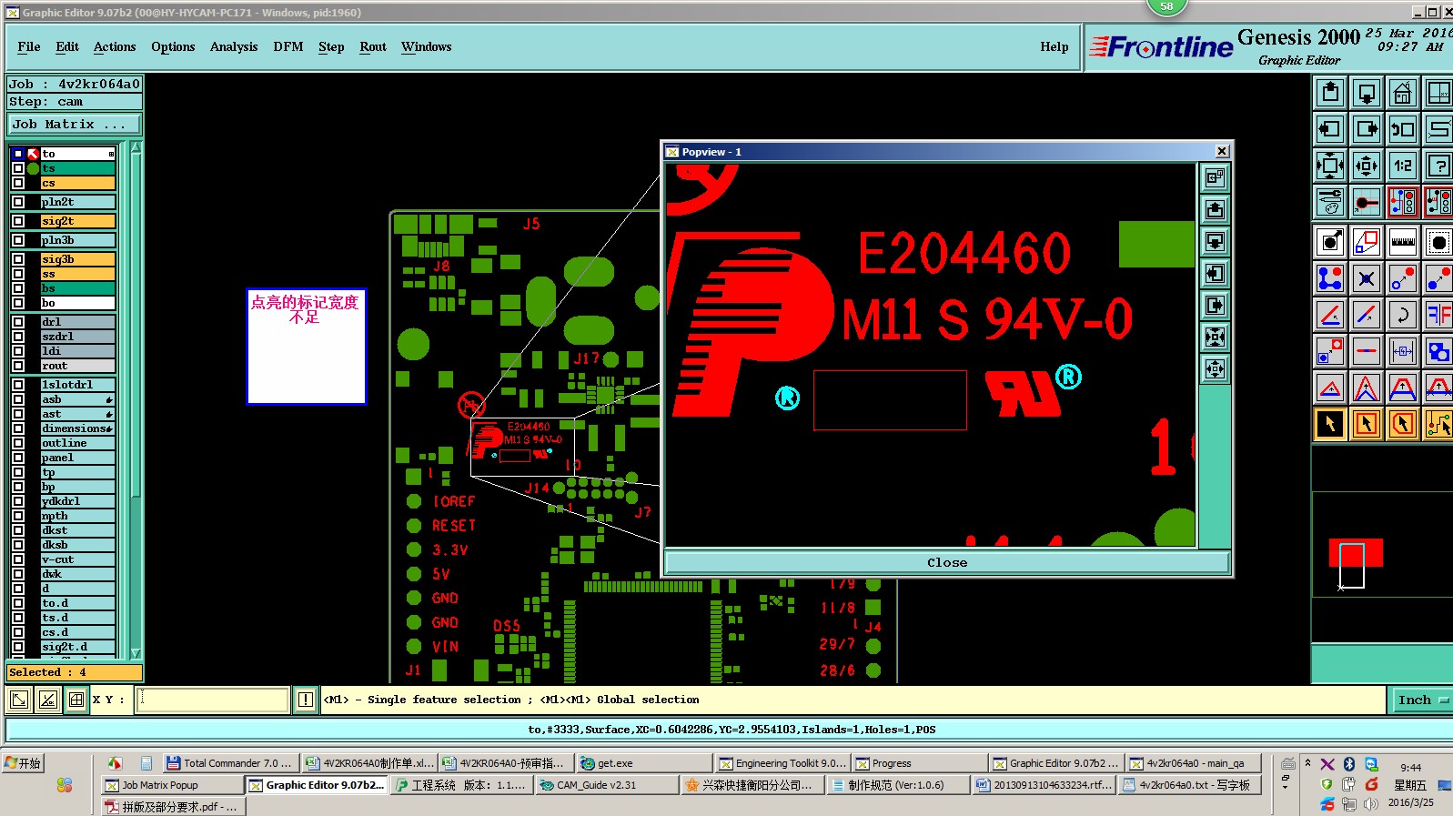The height and width of the screenshot is (816, 1453).
Task: Click the delete point X icon
Action: pos(1367,278)
